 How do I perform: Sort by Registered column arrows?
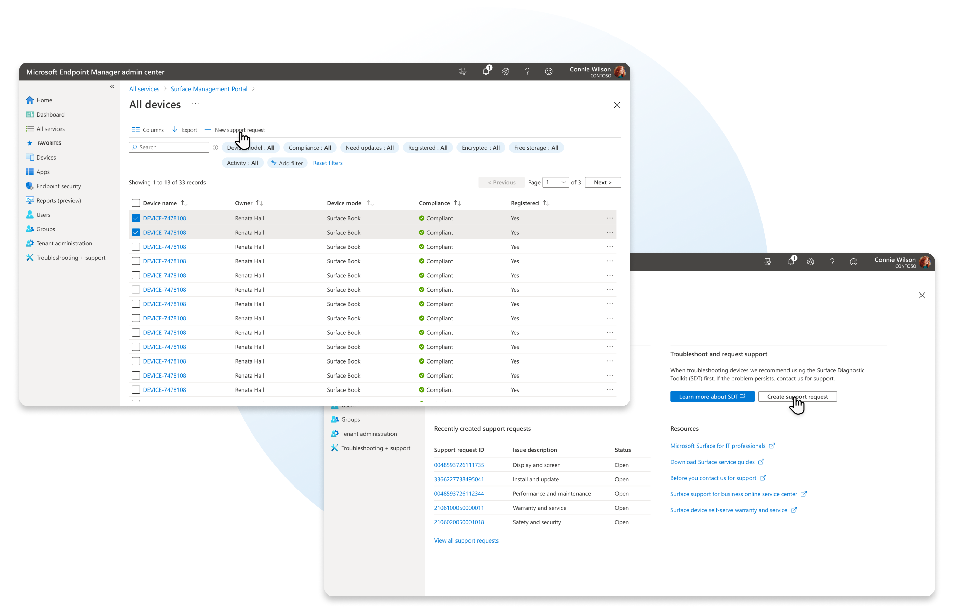[x=546, y=203]
